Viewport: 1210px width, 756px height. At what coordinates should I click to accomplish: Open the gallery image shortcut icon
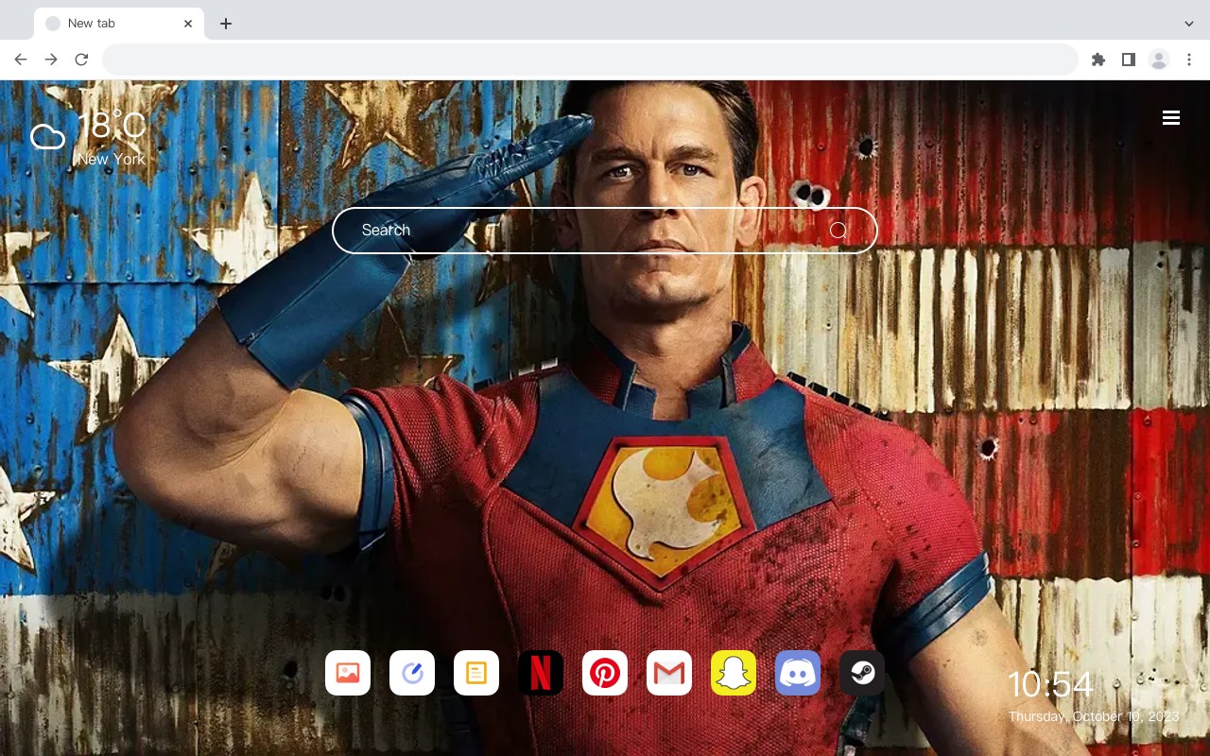coord(348,673)
